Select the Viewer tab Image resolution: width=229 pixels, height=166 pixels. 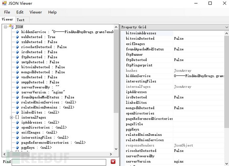[7, 20]
